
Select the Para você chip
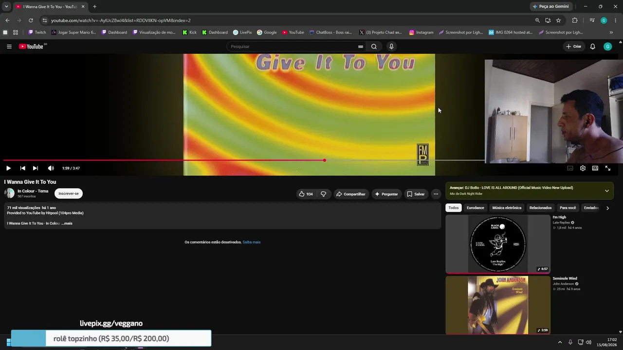click(x=568, y=208)
